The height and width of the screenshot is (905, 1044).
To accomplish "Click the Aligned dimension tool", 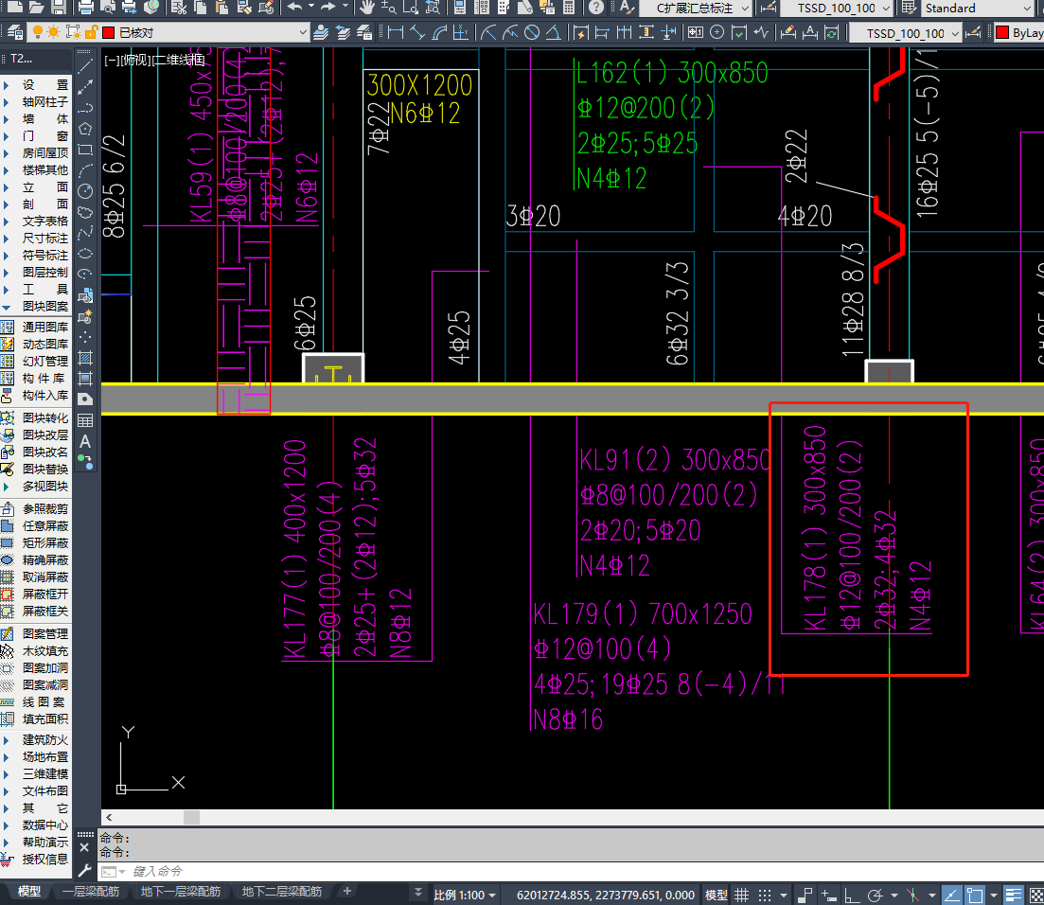I will pos(417,32).
